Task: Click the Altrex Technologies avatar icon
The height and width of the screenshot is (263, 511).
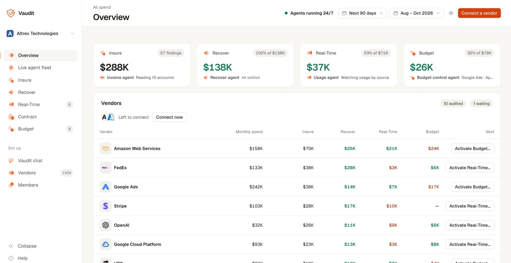Action: pos(10,34)
